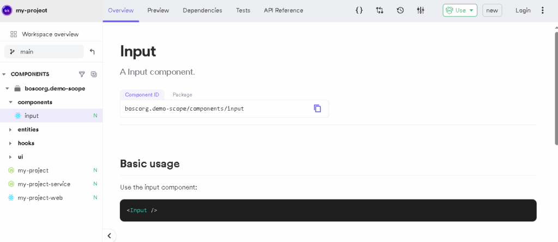This screenshot has width=558, height=242.
Task: Open the API Reference tab
Action: (283, 10)
